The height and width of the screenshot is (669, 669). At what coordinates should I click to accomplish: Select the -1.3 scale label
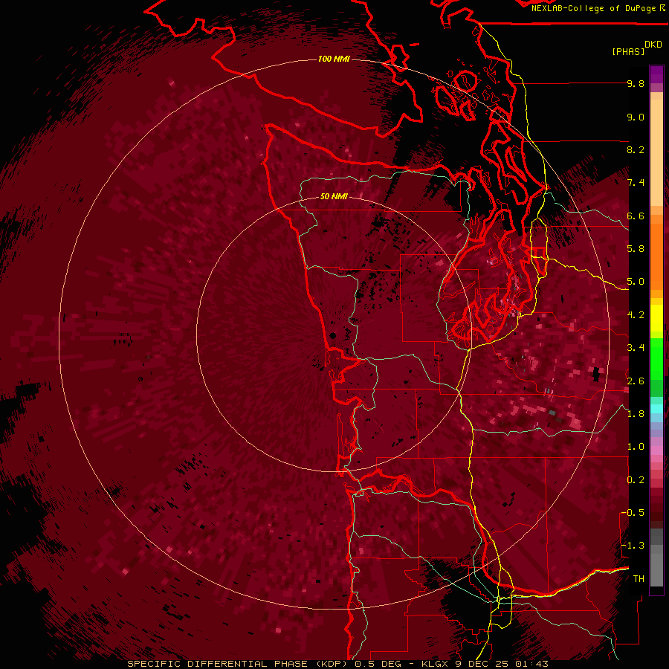coord(633,546)
